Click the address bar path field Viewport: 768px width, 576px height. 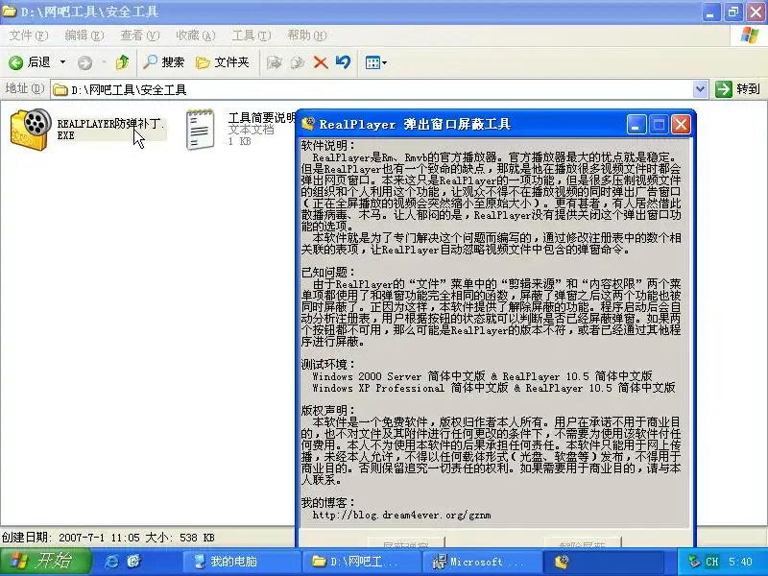click(x=372, y=89)
